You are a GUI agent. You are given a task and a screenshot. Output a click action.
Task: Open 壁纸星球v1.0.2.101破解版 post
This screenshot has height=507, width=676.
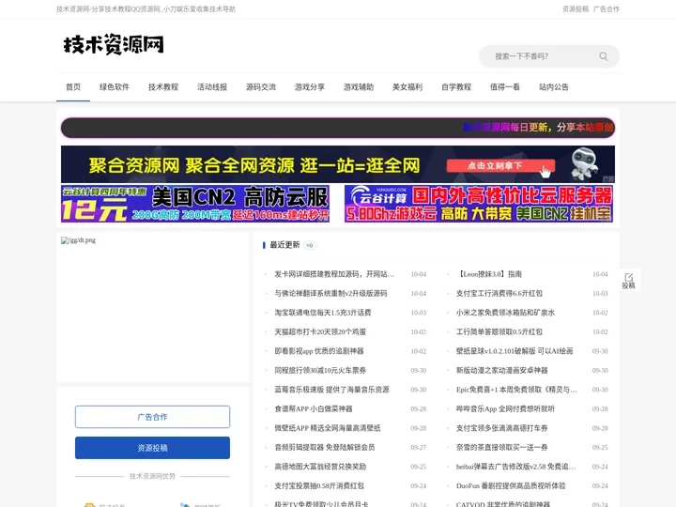coord(515,351)
